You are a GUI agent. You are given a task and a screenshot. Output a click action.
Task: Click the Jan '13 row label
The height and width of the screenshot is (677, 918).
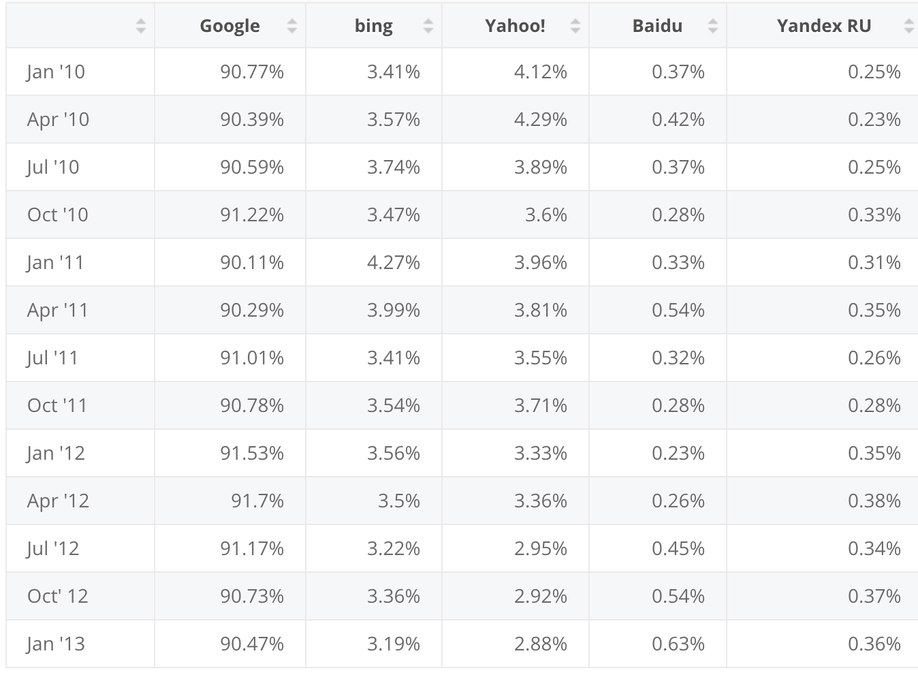(x=56, y=644)
